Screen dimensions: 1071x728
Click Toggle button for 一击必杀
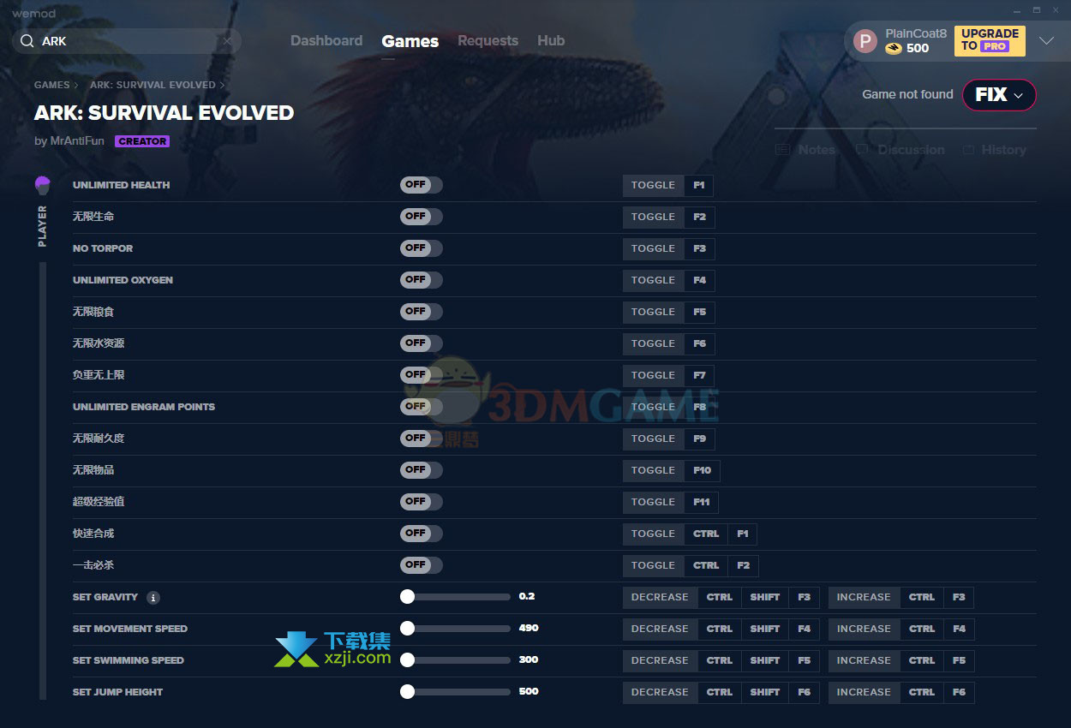point(653,565)
